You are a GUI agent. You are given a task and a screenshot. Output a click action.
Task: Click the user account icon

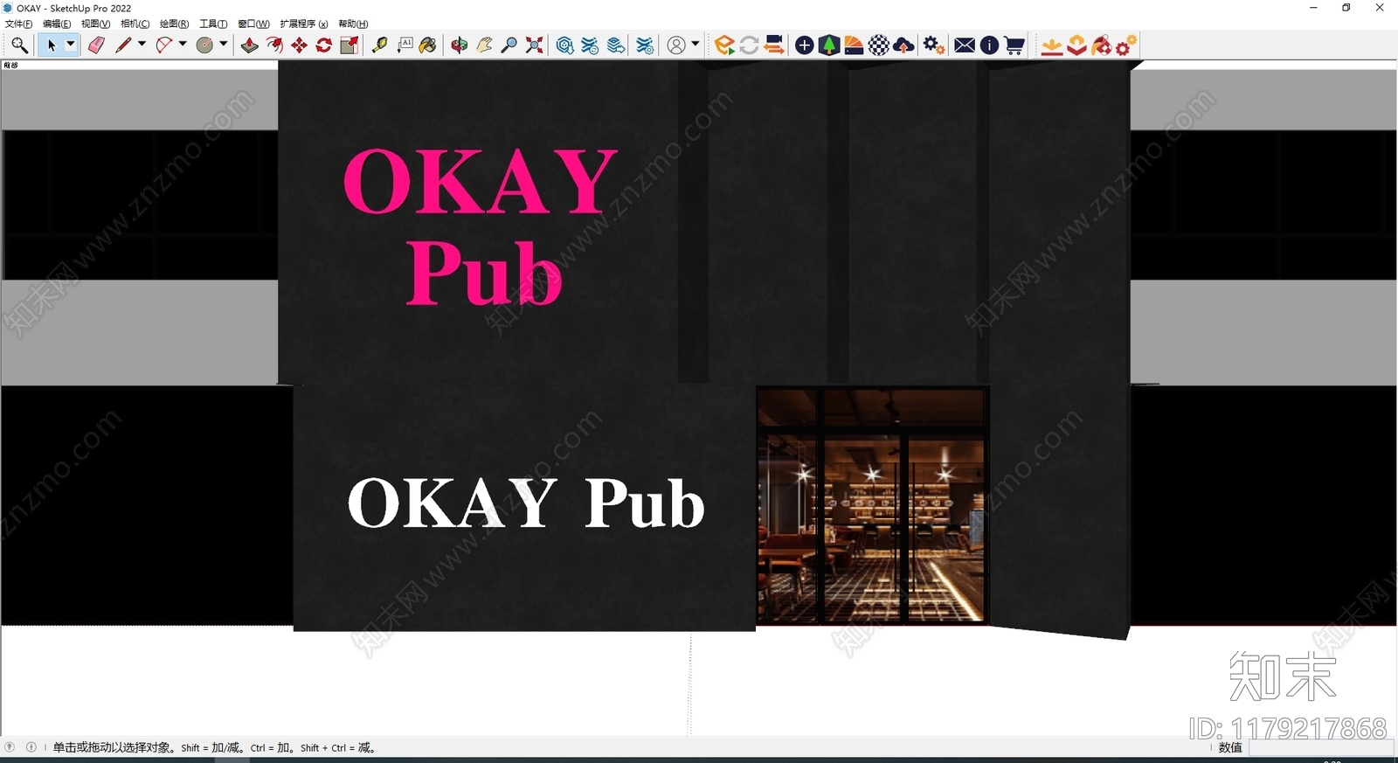(676, 45)
